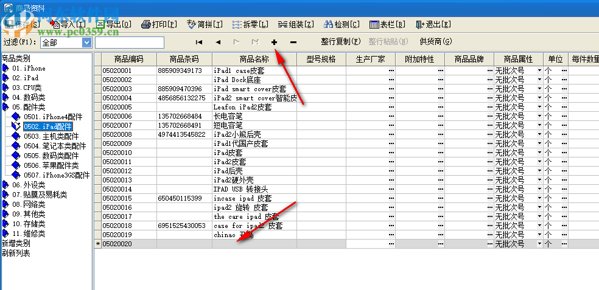Go to the previous record arrow
Screen dimensions: 599x290
218,43
